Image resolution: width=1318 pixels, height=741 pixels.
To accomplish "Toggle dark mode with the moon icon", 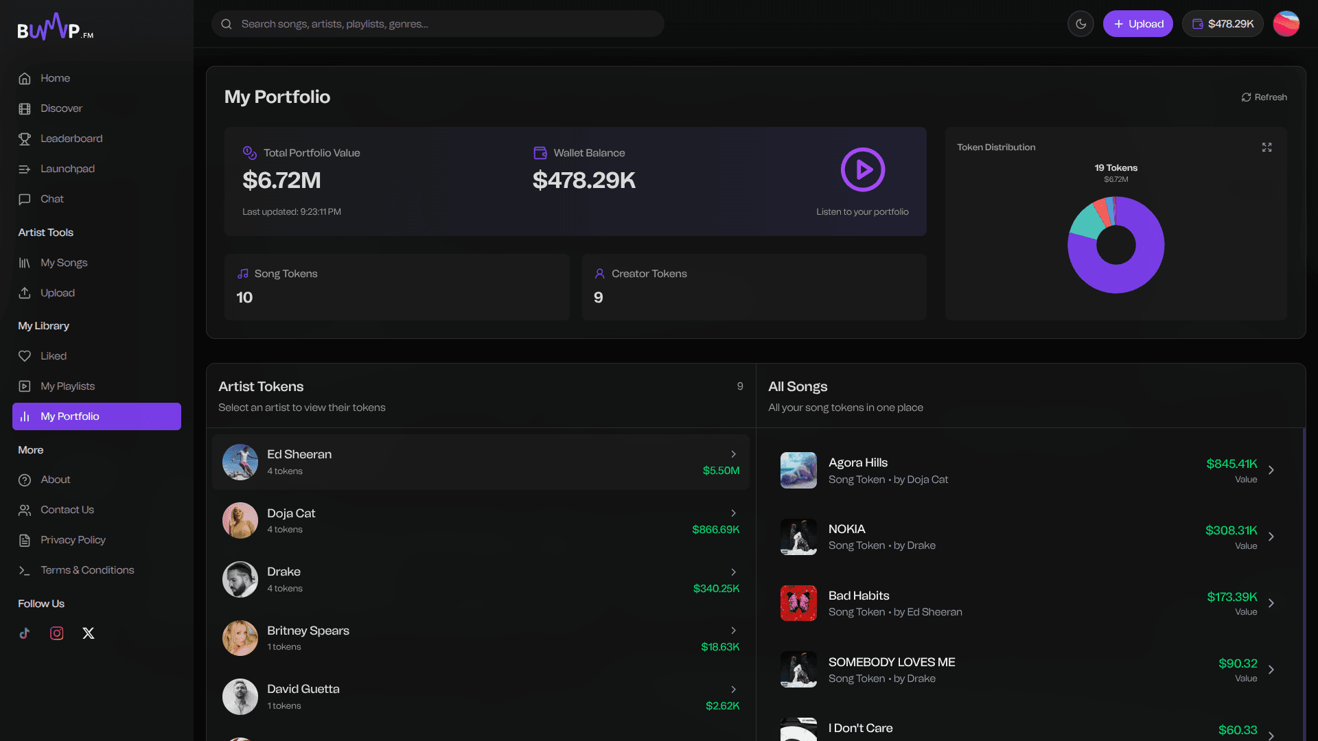I will coord(1080,23).
